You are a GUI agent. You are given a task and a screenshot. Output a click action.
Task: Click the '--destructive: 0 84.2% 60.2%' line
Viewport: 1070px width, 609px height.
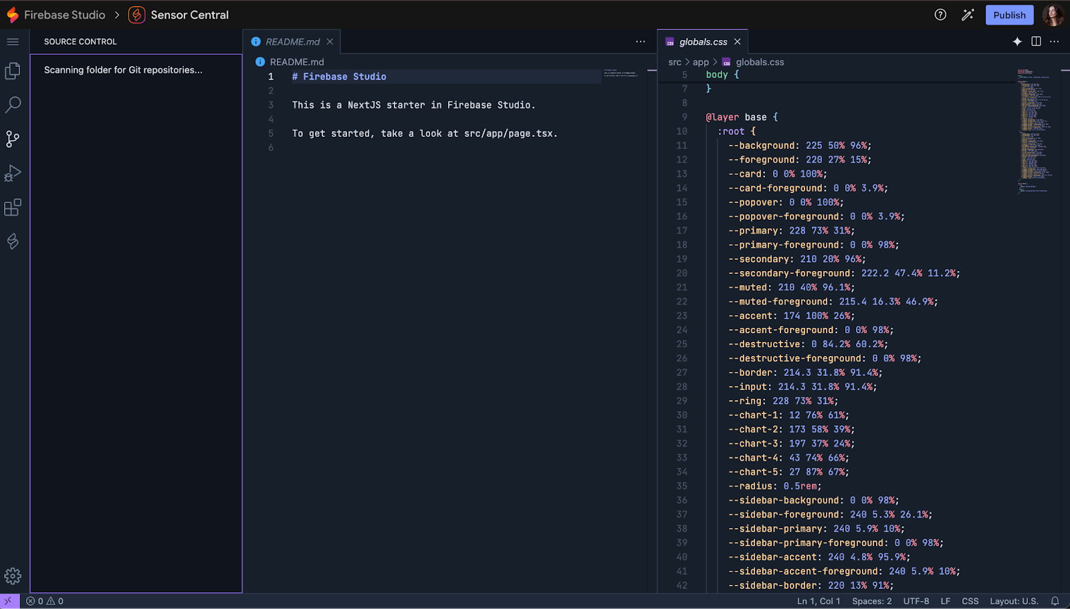click(x=809, y=344)
